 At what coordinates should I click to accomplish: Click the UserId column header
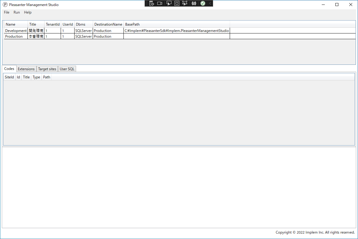(68, 24)
